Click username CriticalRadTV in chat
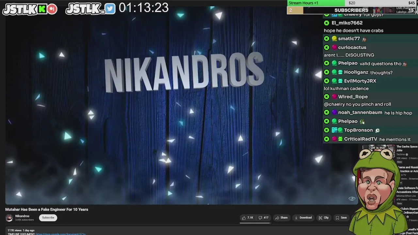Image resolution: width=418 pixels, height=235 pixels. point(361,139)
